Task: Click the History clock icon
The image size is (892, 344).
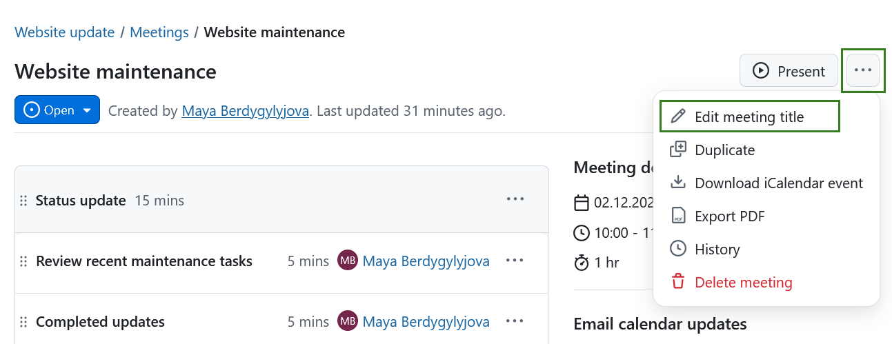Action: [x=678, y=249]
